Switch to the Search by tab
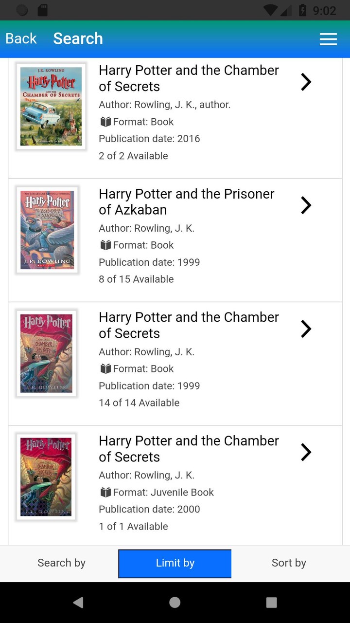Screen dimensions: 350x623 (x=61, y=563)
